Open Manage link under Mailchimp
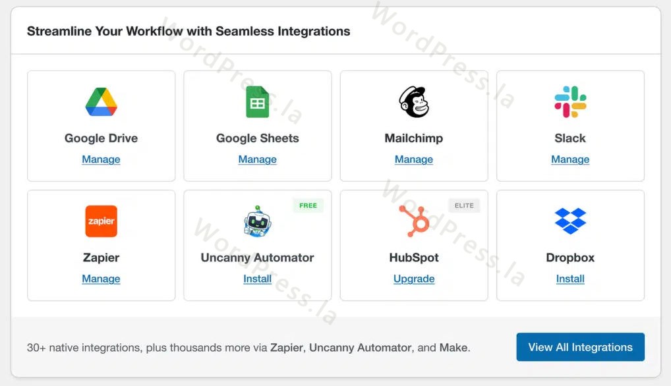The image size is (671, 386). coord(414,159)
